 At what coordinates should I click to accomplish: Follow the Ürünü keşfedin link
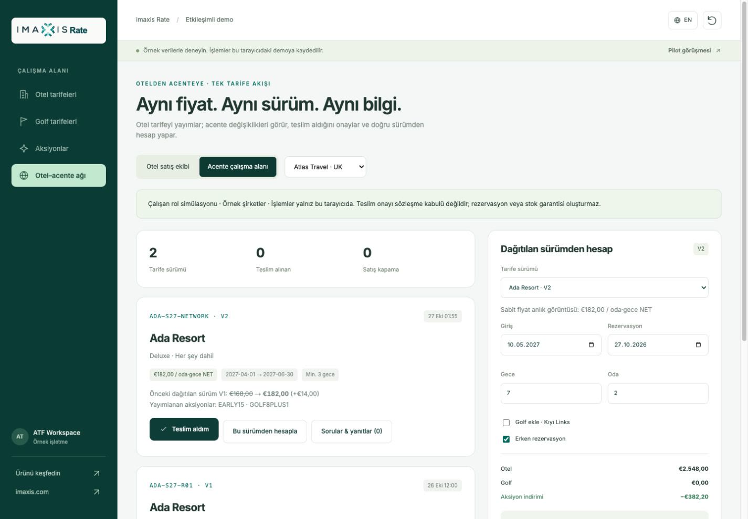click(58, 473)
